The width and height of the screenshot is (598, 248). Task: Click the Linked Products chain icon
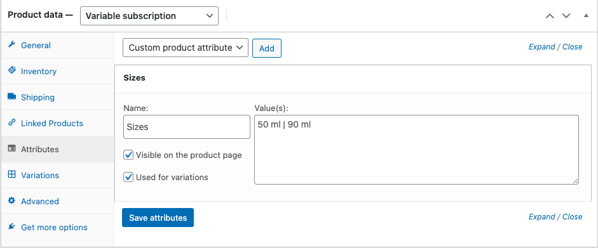tap(12, 122)
